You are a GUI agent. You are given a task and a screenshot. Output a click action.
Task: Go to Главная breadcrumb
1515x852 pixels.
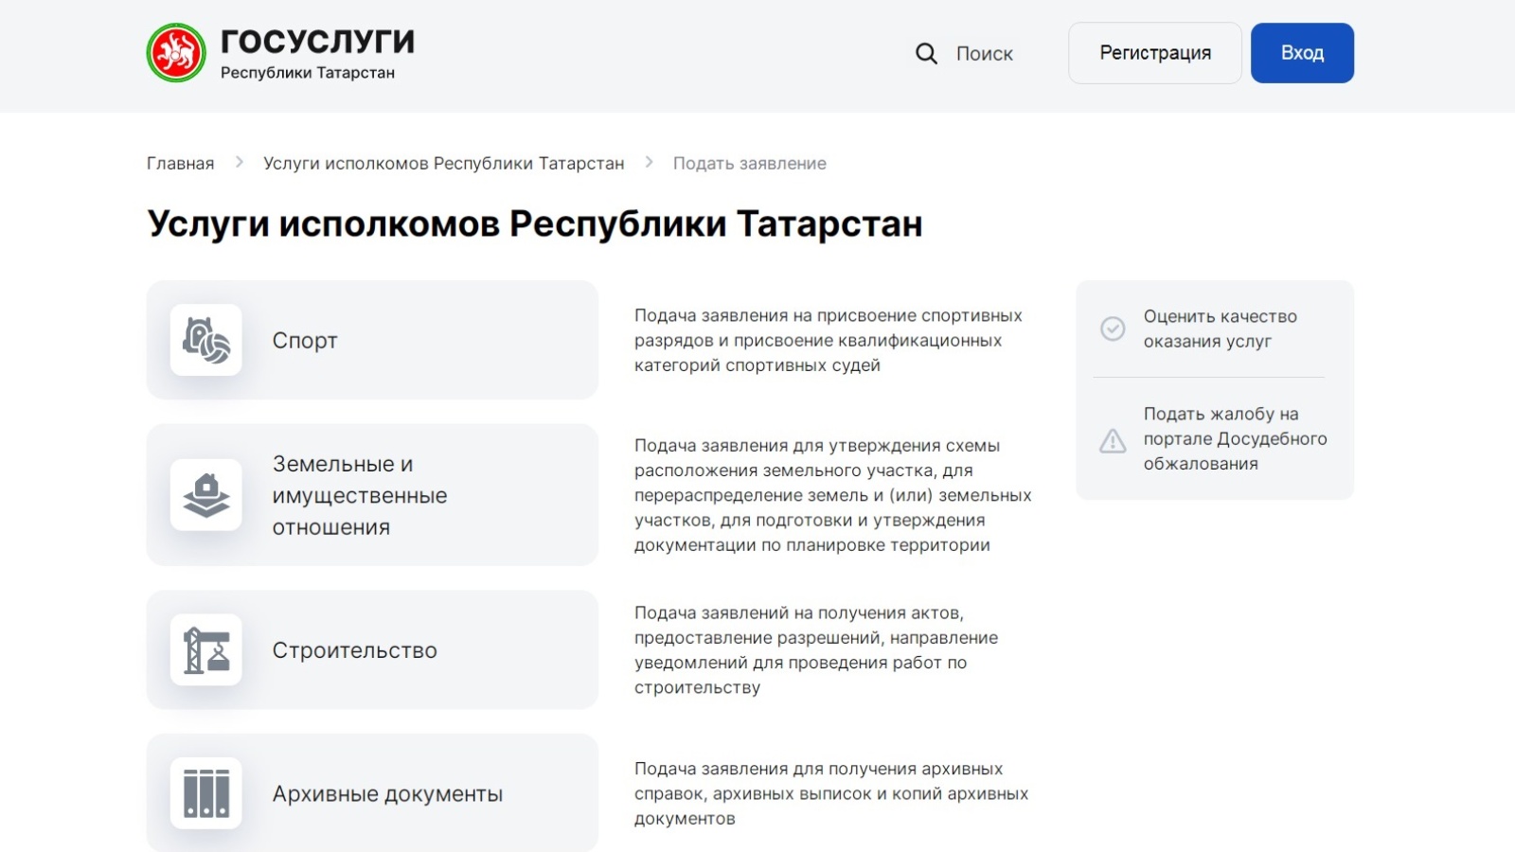click(180, 164)
